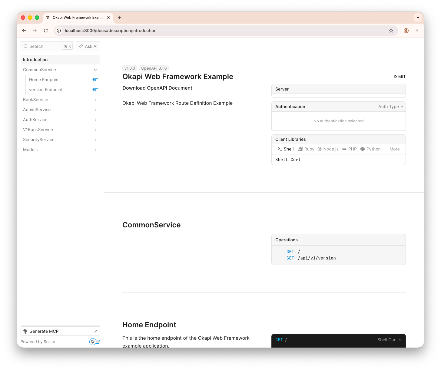Open the Auth Type dropdown
The image size is (441, 370).
391,107
